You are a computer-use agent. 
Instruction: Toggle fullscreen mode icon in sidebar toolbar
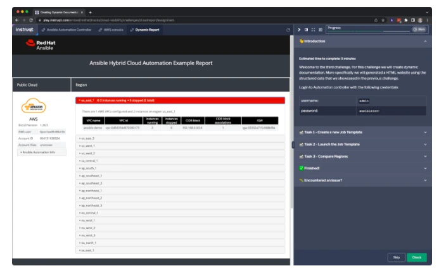[314, 30]
